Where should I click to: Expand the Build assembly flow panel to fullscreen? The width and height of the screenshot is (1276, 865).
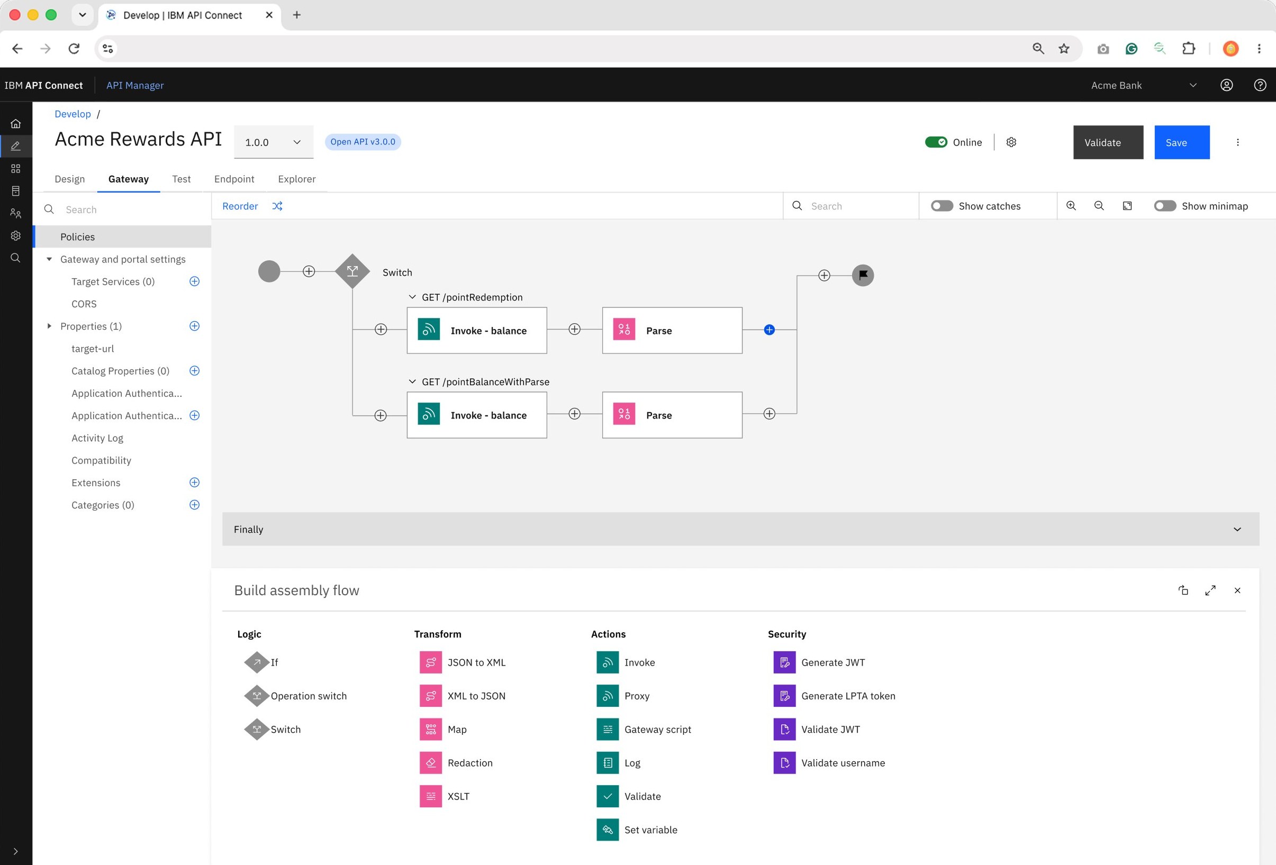pyautogui.click(x=1210, y=590)
